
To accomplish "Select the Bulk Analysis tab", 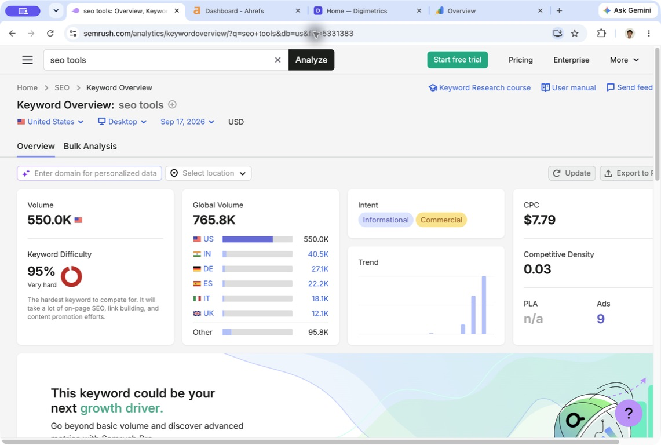I will [x=90, y=147].
